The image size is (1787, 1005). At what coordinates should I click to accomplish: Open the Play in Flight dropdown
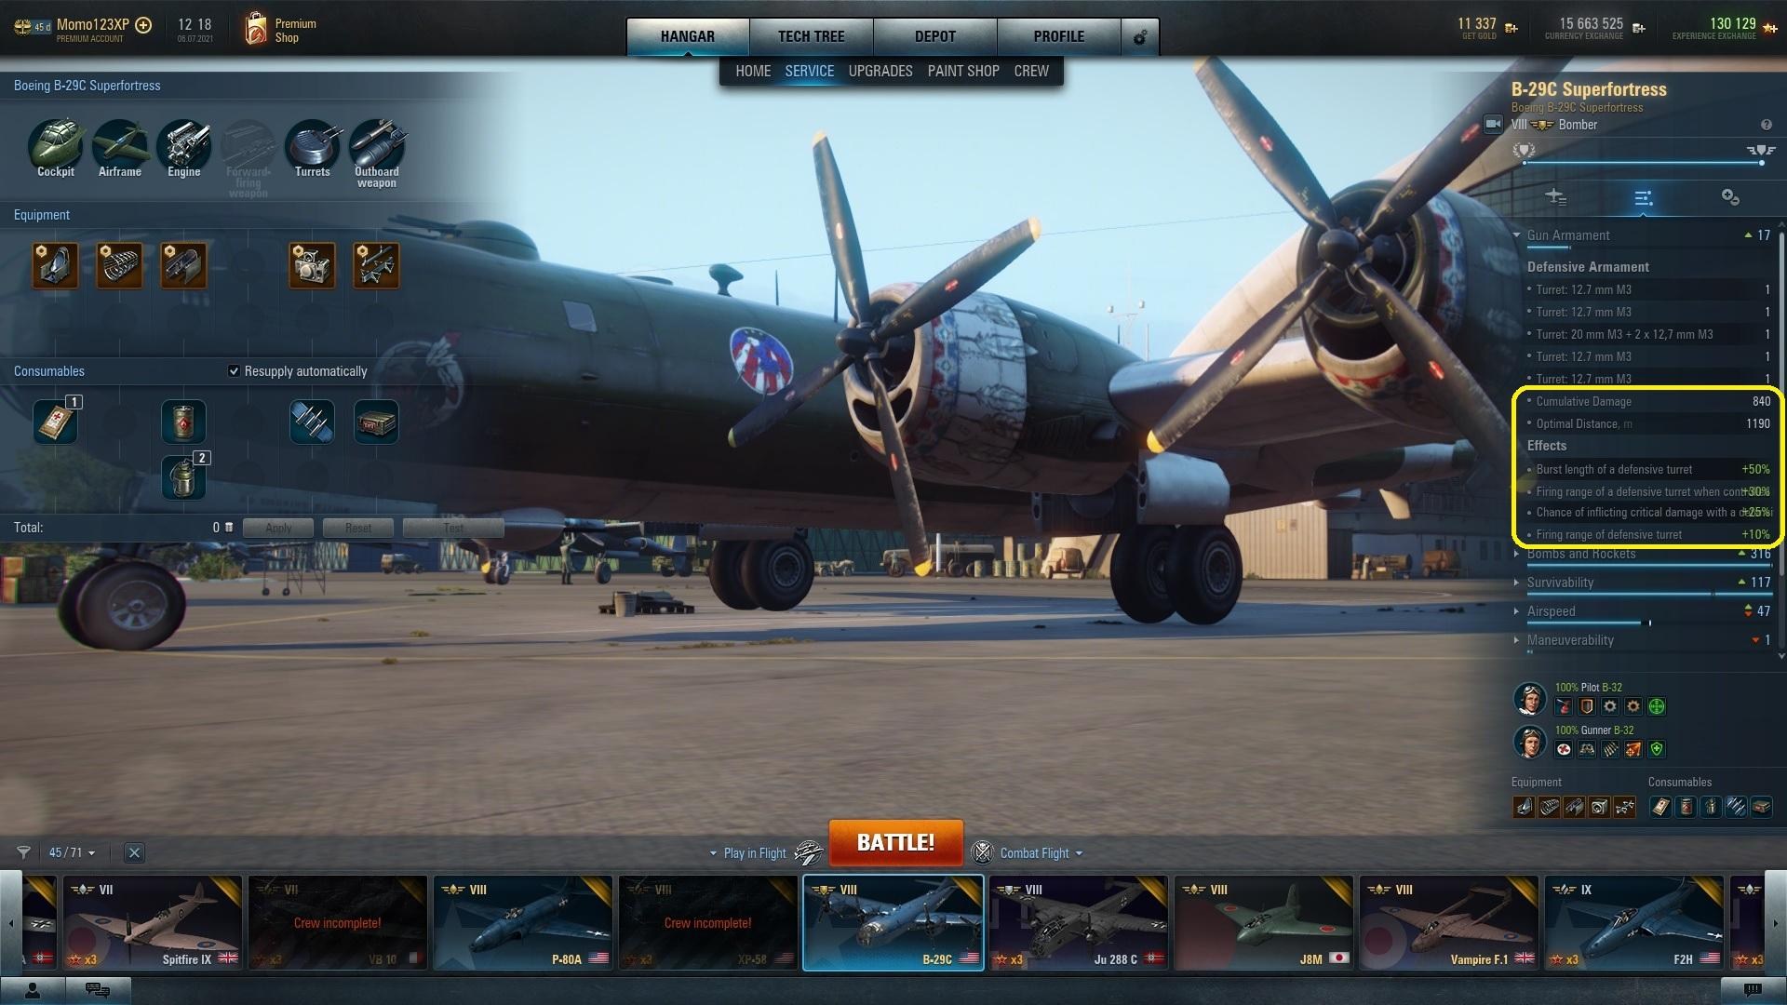click(x=754, y=853)
